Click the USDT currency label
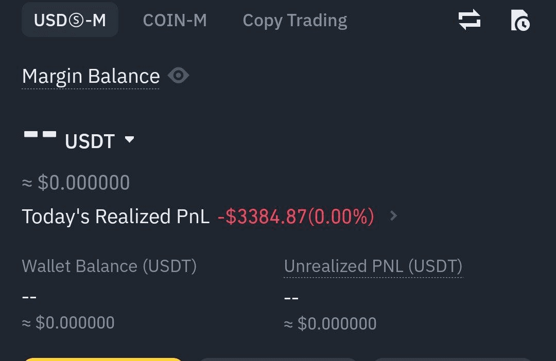Viewport: 556px width, 361px height. [90, 141]
